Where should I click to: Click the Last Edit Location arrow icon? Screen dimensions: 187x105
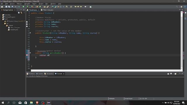[x=75, y=7]
